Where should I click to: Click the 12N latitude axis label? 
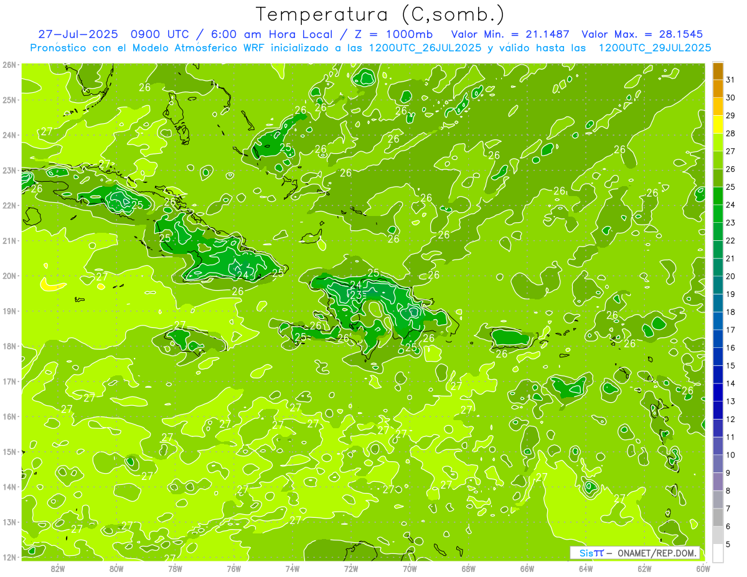[9, 557]
